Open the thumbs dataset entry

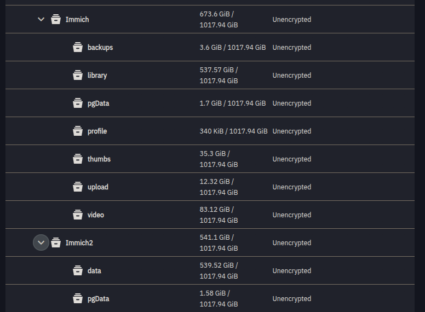click(x=99, y=159)
